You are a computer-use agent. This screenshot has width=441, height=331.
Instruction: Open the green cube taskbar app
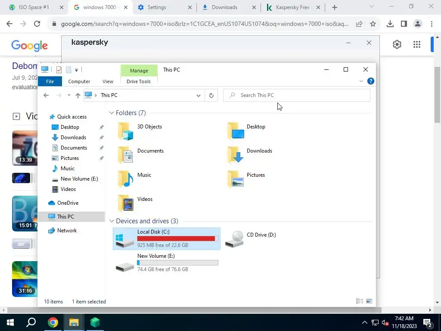coord(95,322)
